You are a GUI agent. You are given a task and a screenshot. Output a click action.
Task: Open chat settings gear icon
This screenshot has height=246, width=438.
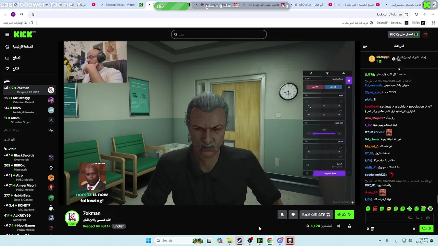[414, 229]
